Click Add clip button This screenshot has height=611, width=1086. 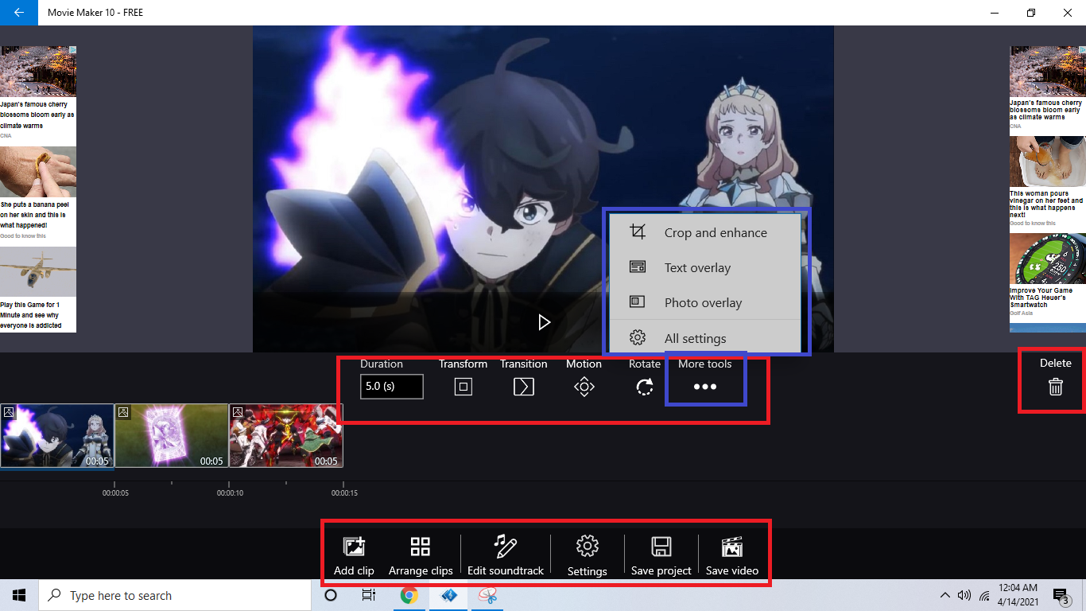(x=354, y=556)
